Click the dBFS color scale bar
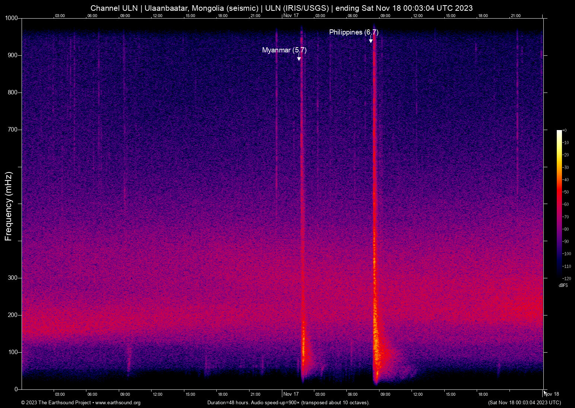Screen dimensions: 575x408 tap(559, 204)
